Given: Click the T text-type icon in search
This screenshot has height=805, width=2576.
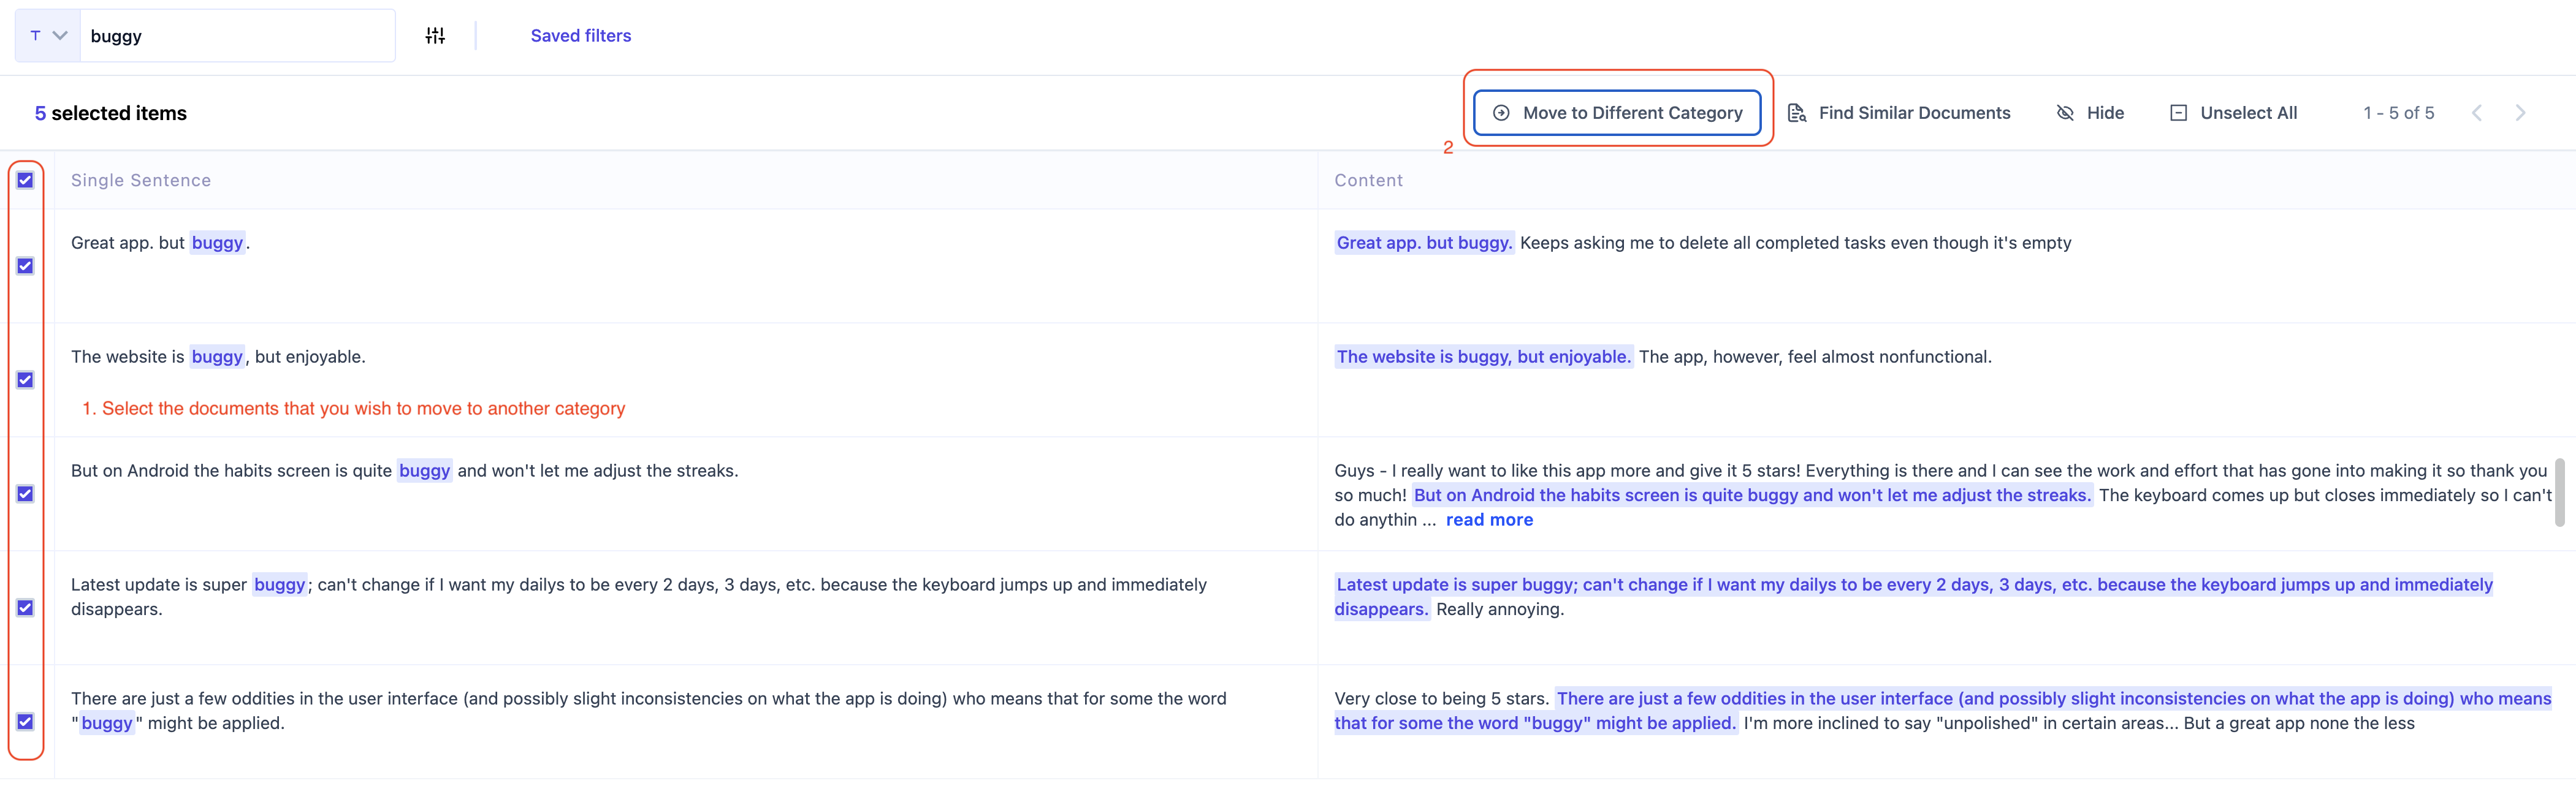Looking at the screenshot, I should [35, 36].
